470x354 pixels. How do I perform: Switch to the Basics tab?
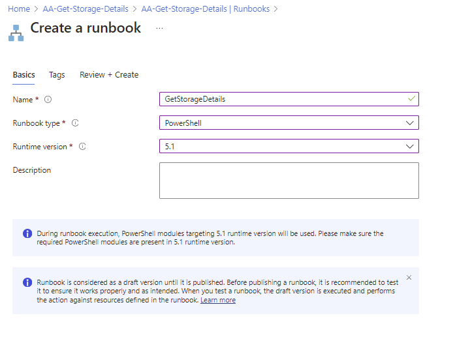pyautogui.click(x=23, y=75)
